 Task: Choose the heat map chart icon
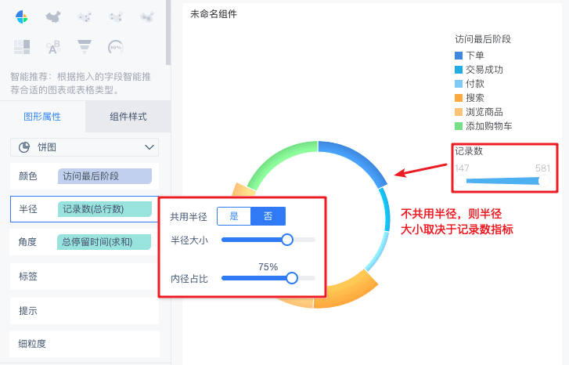[x=147, y=16]
